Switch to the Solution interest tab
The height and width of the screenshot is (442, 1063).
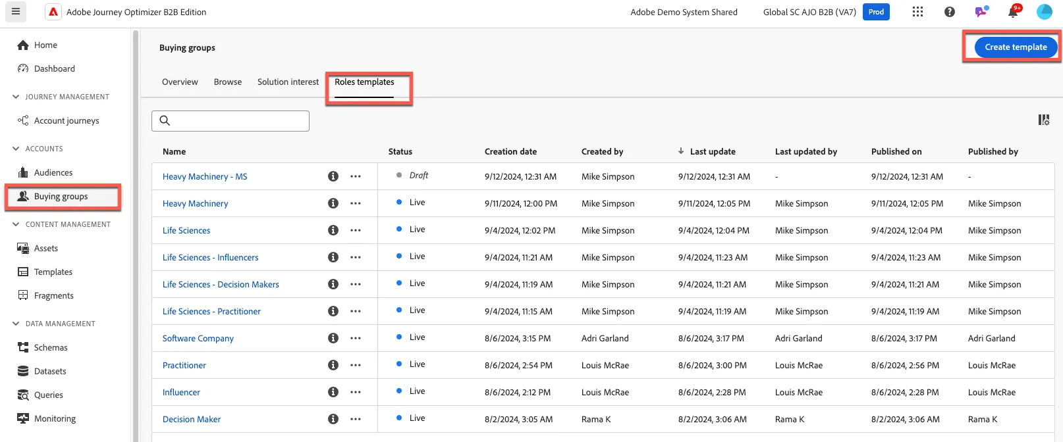tap(288, 82)
